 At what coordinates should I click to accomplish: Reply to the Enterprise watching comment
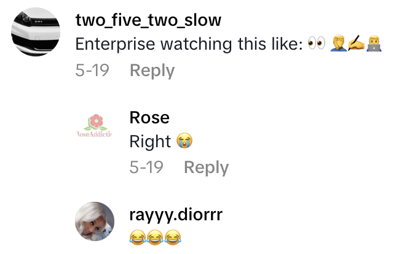pyautogui.click(x=152, y=71)
